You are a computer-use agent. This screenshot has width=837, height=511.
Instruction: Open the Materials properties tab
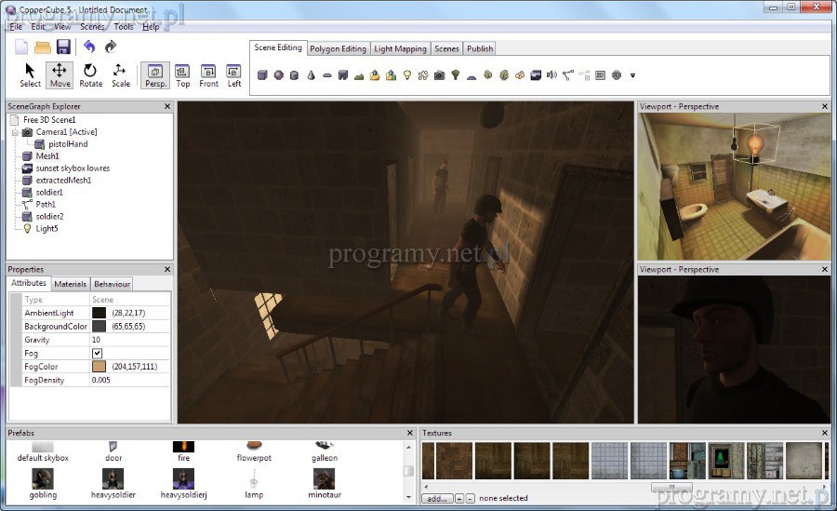pos(70,284)
